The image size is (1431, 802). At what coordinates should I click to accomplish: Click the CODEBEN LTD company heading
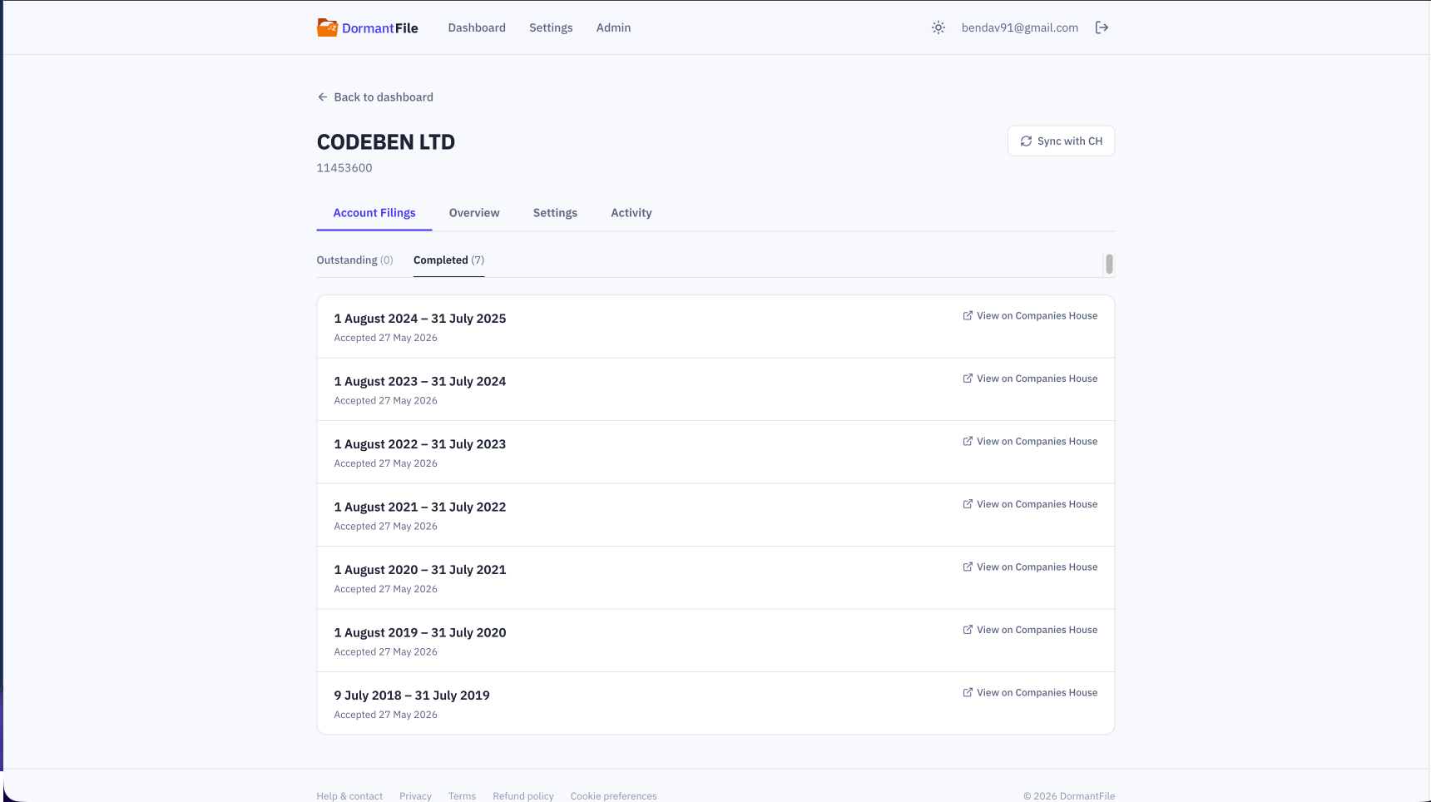coord(386,142)
